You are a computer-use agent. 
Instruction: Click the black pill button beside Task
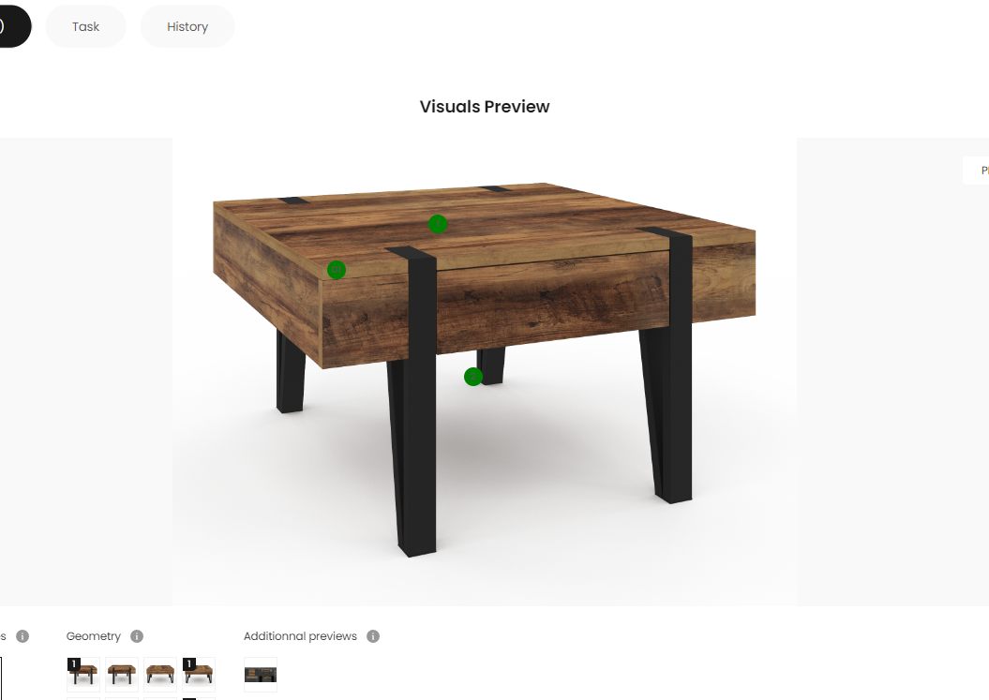pos(14,26)
